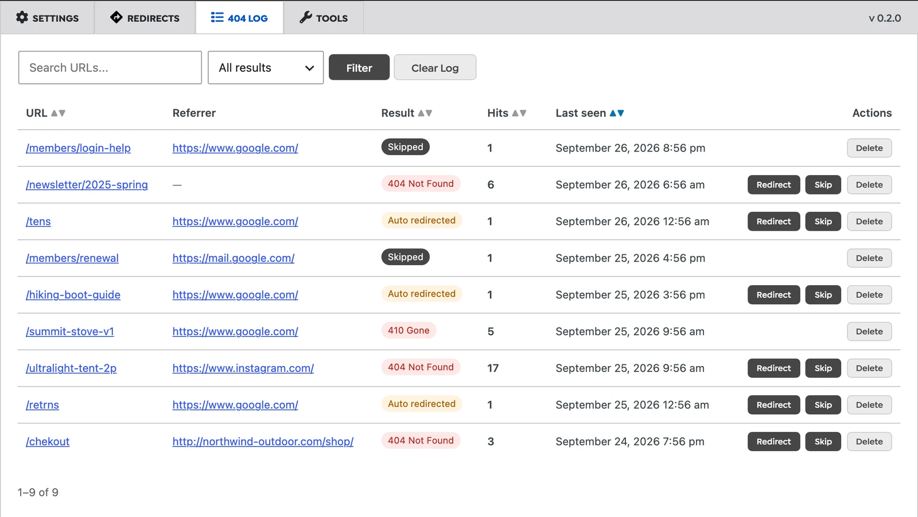The width and height of the screenshot is (918, 517).
Task: Open the /members/renewal link
Action: coord(72,258)
